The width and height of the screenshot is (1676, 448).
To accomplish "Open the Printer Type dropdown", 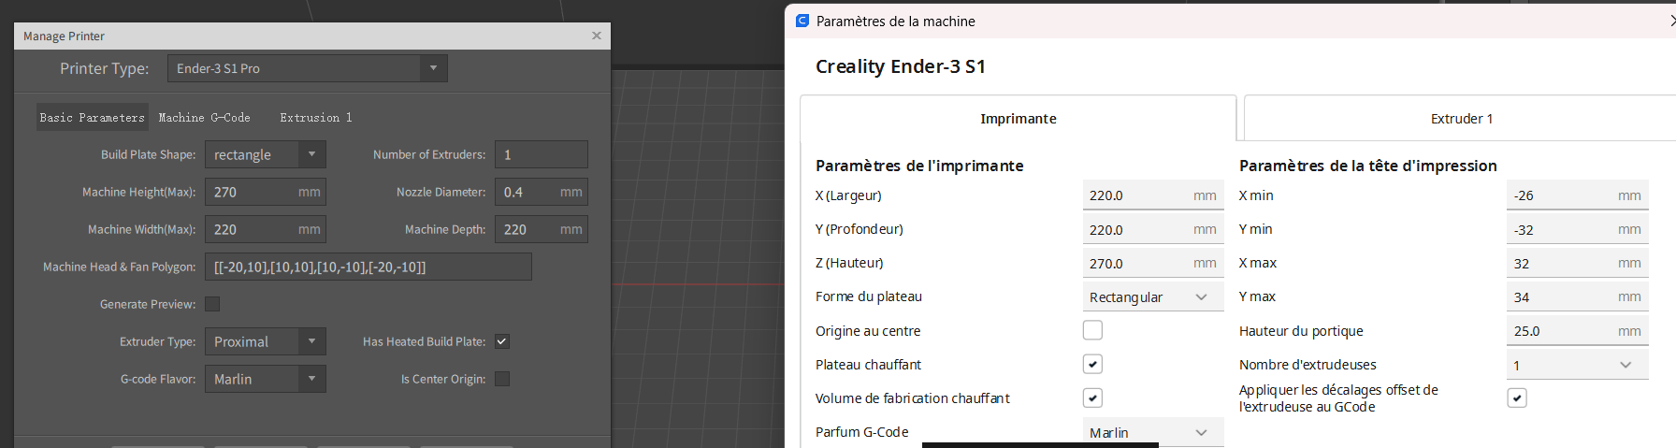I will tap(307, 68).
